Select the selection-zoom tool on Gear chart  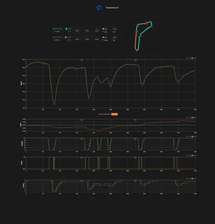[x=190, y=178]
